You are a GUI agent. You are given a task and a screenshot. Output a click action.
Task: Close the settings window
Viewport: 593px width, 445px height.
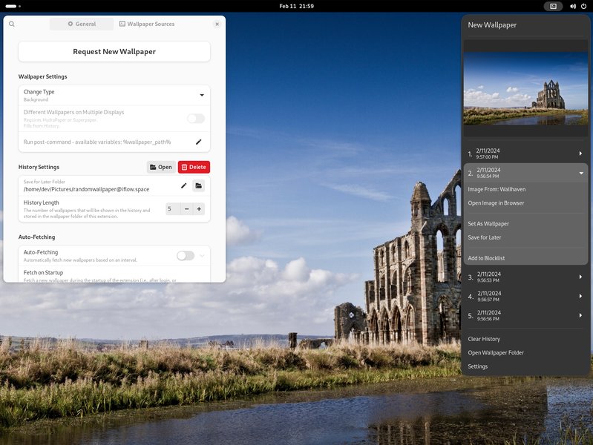217,24
